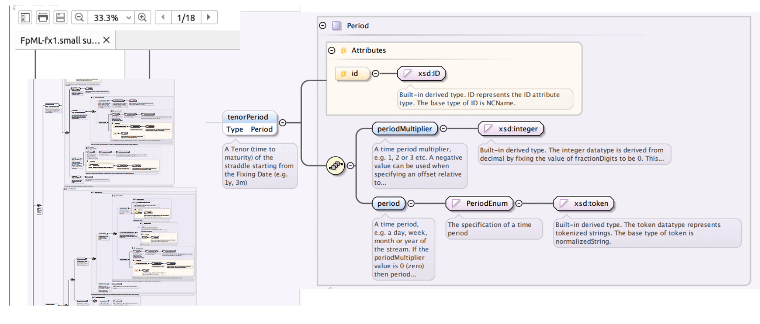Collapse the periodMultiplier expander

click(x=443, y=128)
